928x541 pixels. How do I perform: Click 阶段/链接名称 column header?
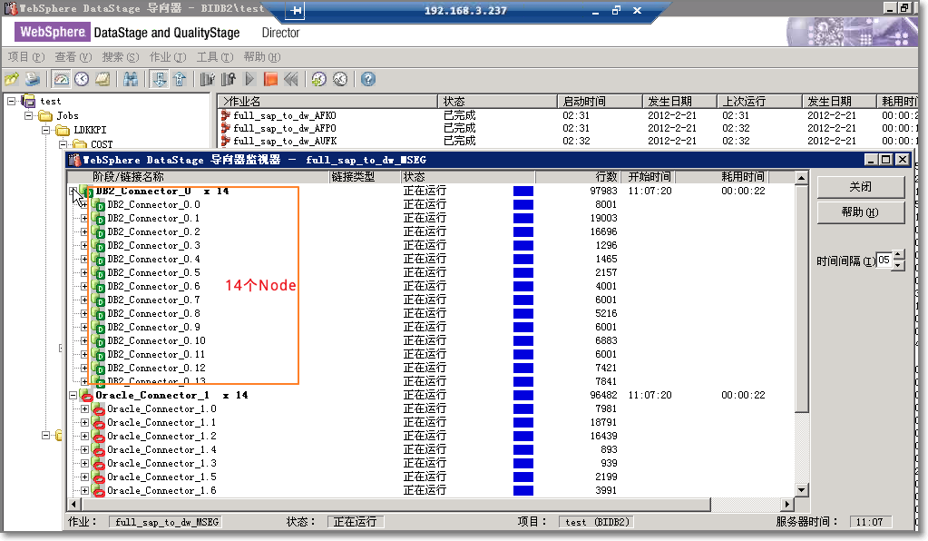point(198,177)
